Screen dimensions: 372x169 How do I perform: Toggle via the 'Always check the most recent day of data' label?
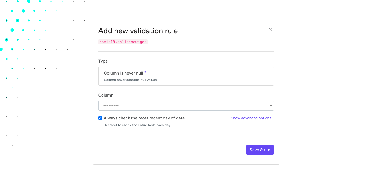click(144, 118)
